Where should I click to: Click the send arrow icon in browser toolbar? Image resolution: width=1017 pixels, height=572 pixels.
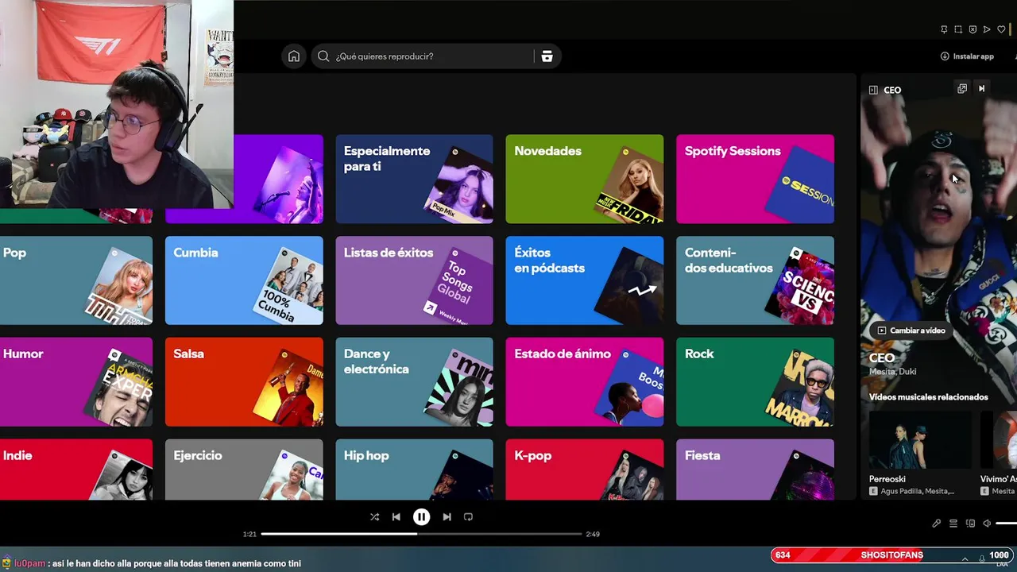987,29
